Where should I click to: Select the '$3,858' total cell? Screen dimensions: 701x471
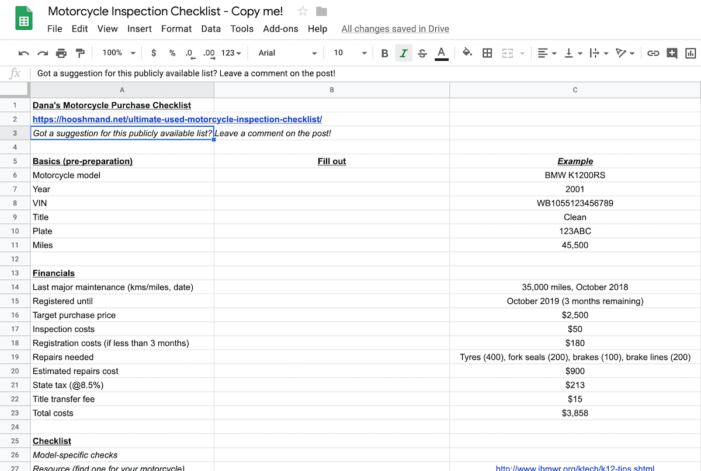[x=575, y=413]
